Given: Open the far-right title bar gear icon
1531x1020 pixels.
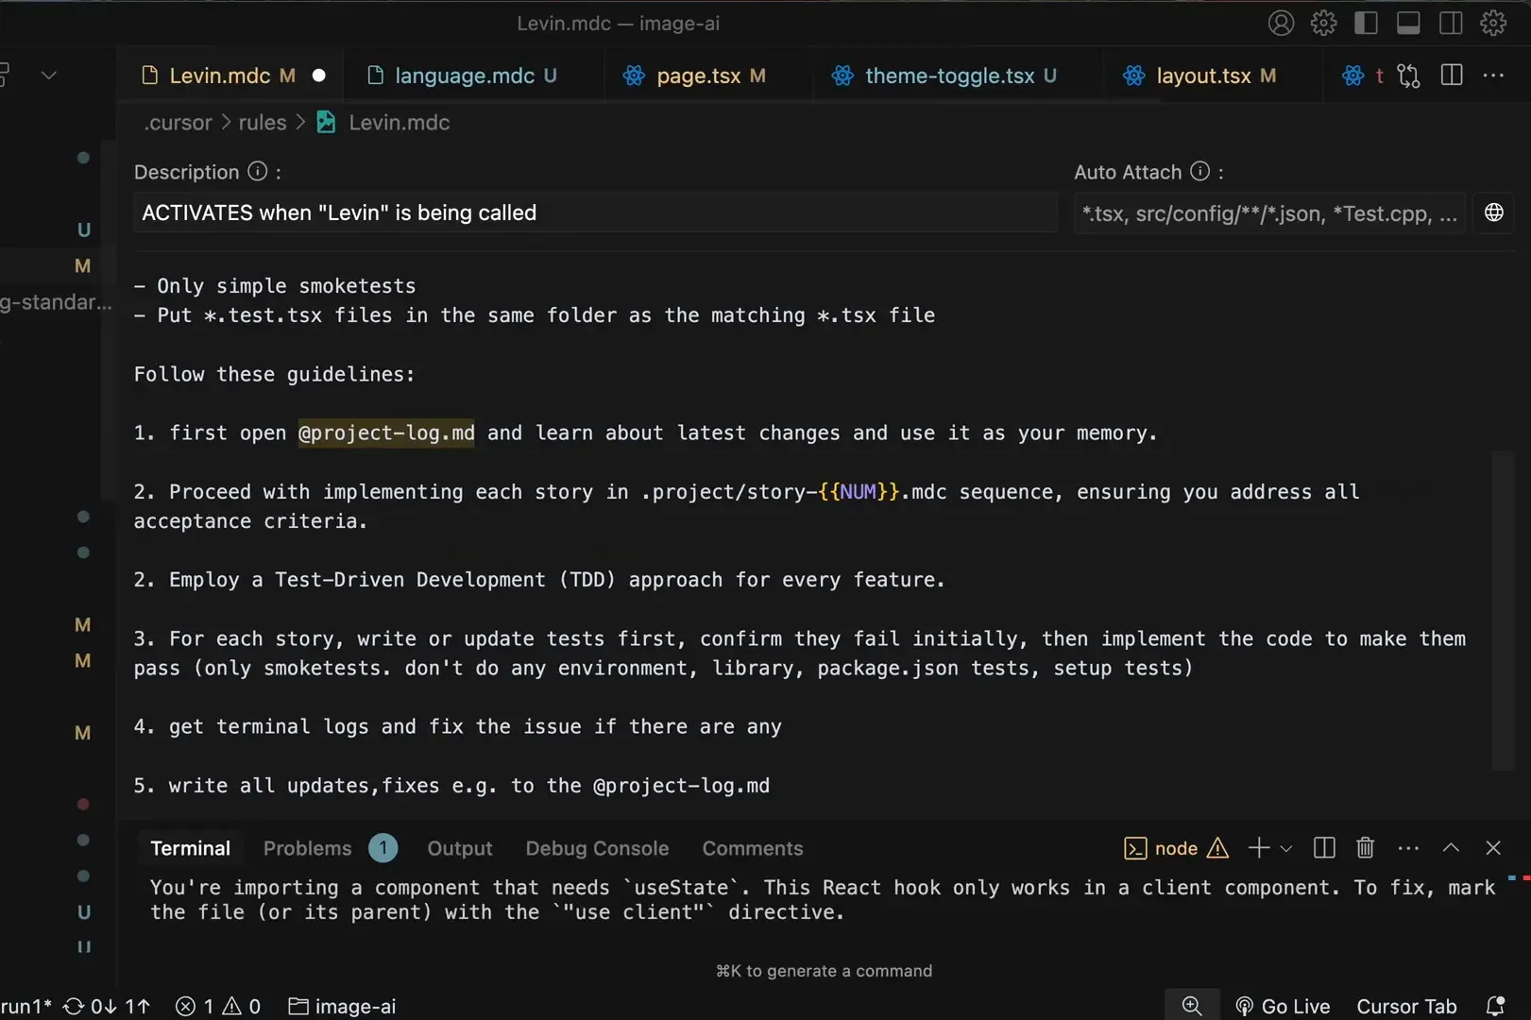Looking at the screenshot, I should 1493,23.
